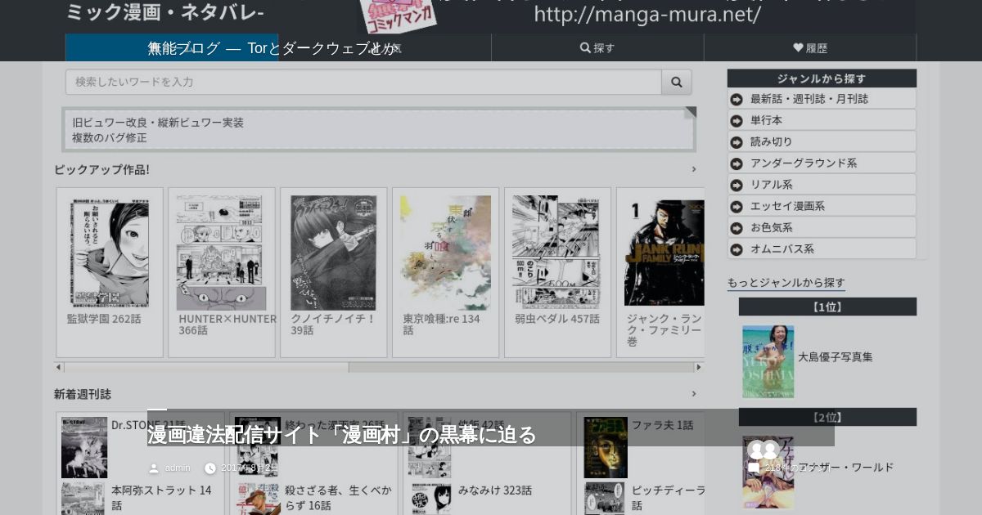
Task: Click the magnifier search button beside input
Action: click(x=677, y=82)
